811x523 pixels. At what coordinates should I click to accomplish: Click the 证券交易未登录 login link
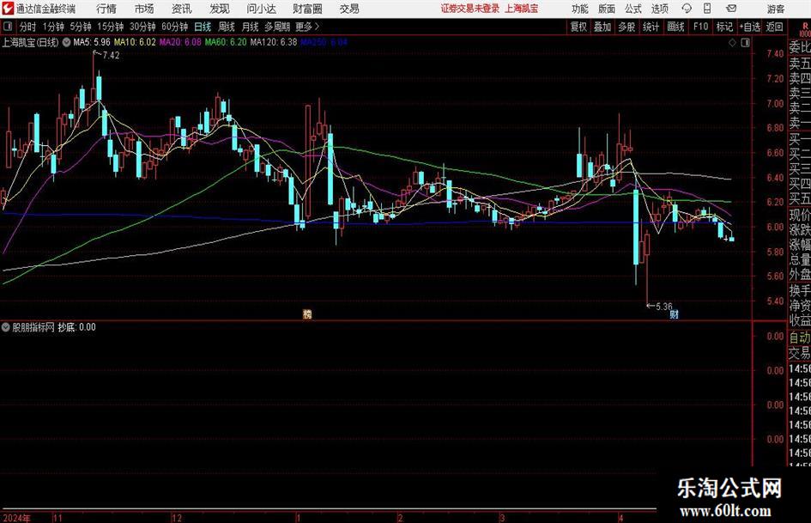coord(470,9)
